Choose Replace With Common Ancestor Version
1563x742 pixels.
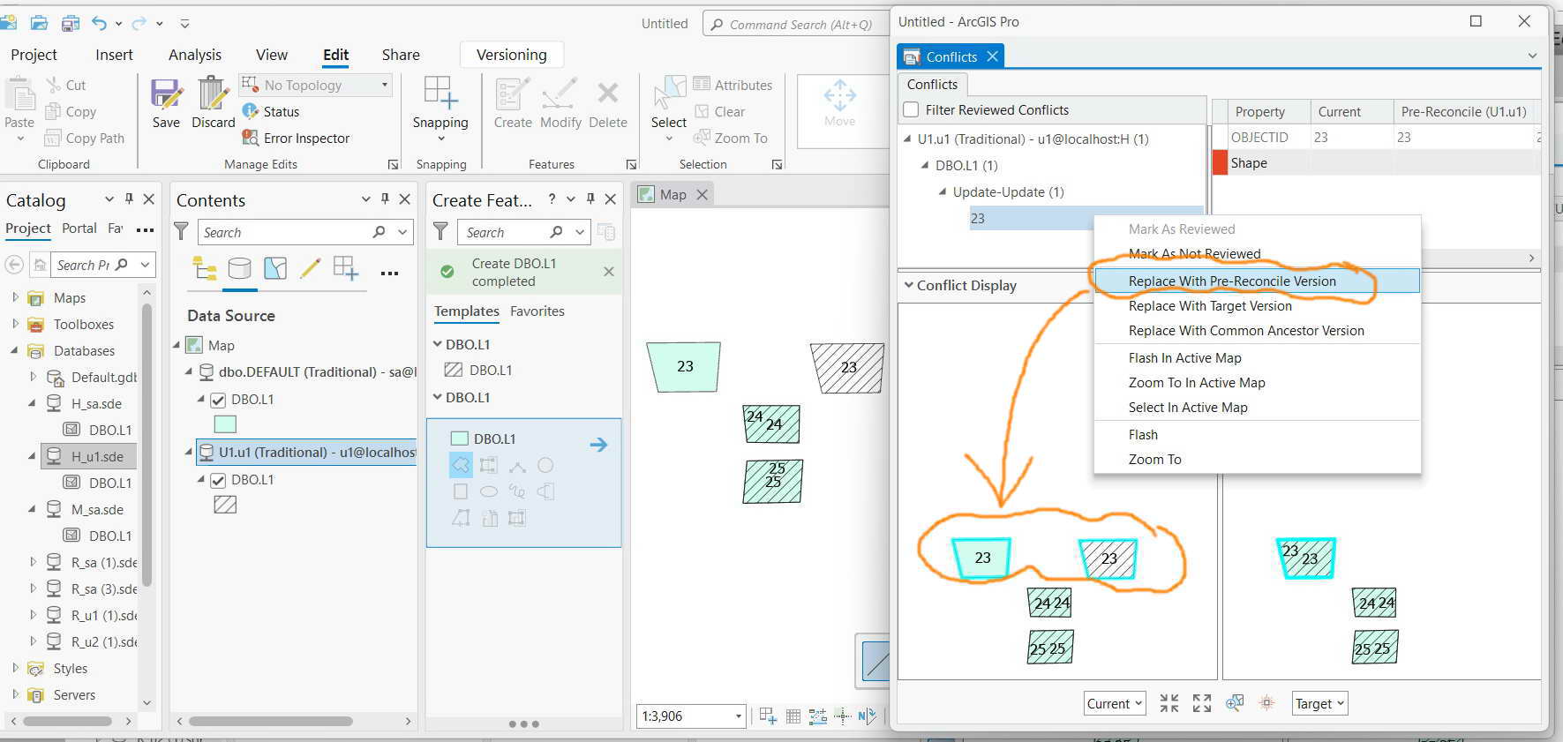pos(1257,331)
